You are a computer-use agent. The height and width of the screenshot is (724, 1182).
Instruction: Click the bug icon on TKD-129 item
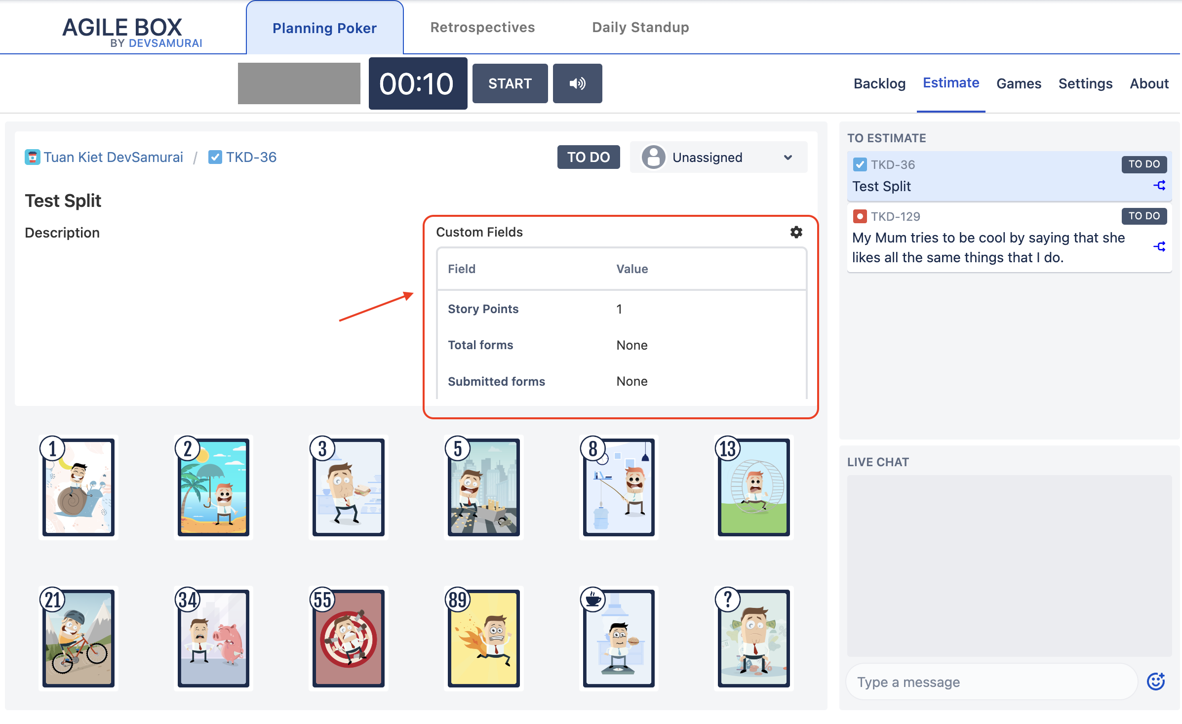click(860, 216)
